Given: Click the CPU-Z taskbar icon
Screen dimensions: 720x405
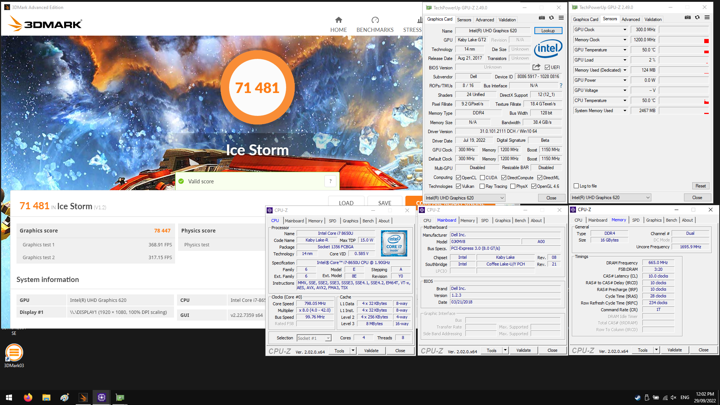Looking at the screenshot, I should coord(101,397).
